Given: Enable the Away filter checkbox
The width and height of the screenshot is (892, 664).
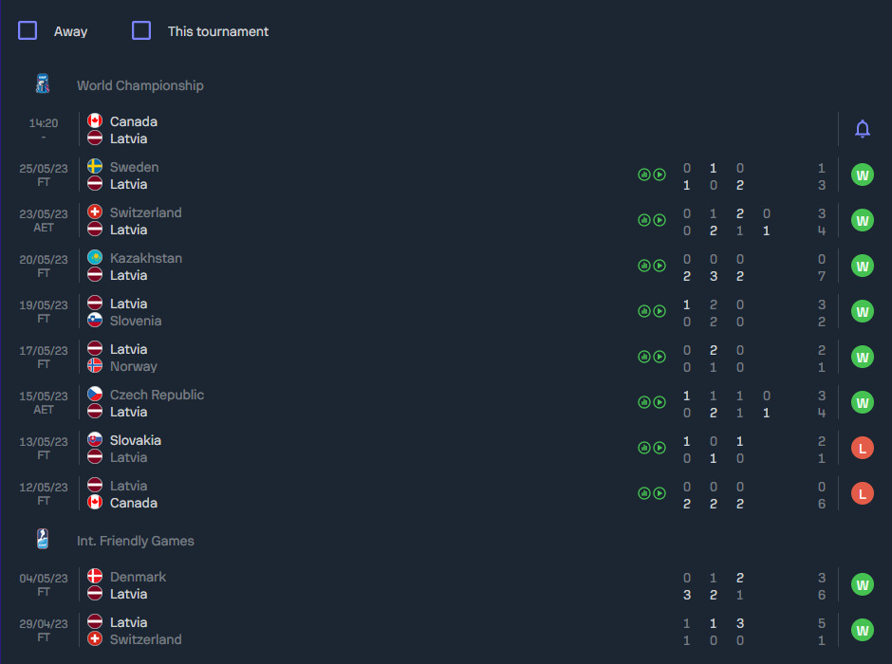Looking at the screenshot, I should [28, 30].
